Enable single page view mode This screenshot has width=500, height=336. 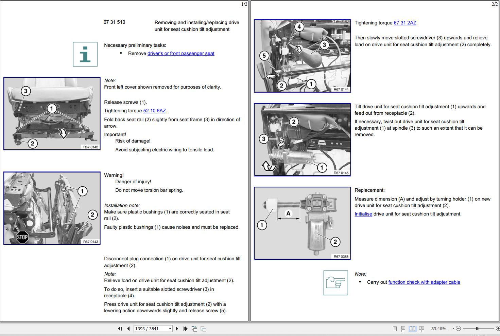[395, 329]
